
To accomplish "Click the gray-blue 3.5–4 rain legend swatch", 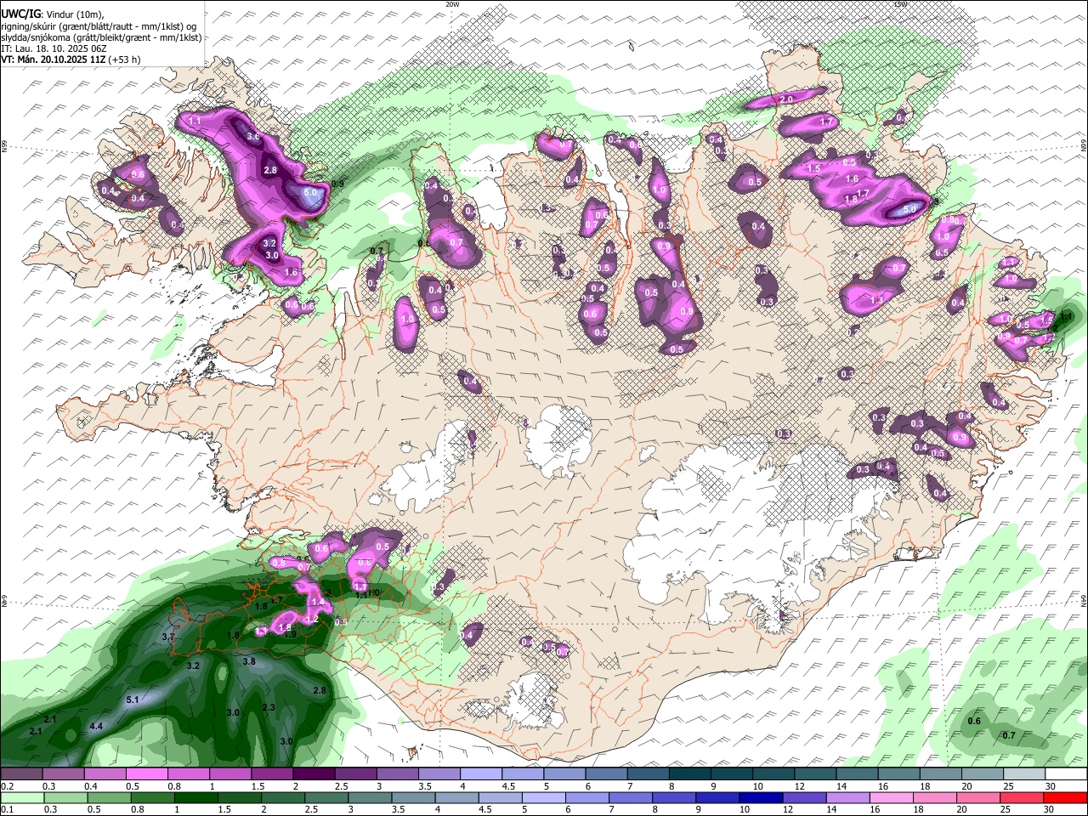I will pos(413,797).
